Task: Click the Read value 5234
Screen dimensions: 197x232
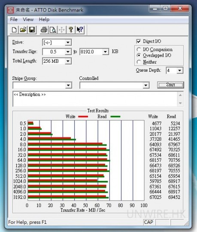Action: click(x=175, y=123)
